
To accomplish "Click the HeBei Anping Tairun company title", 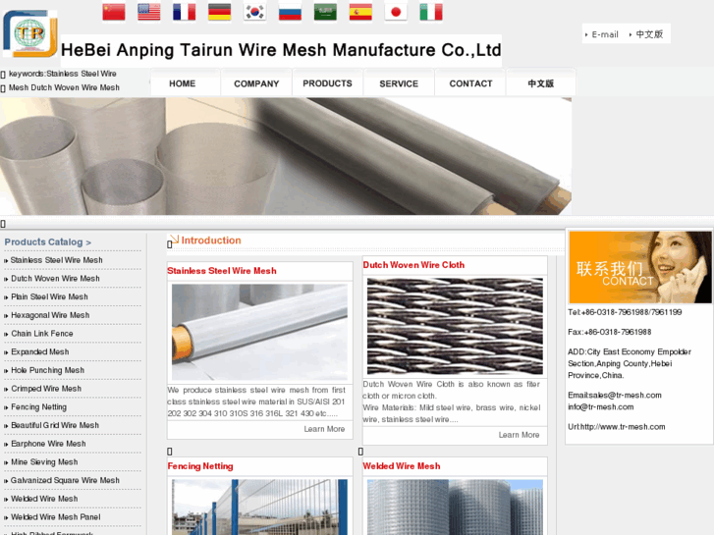I will [x=281, y=50].
